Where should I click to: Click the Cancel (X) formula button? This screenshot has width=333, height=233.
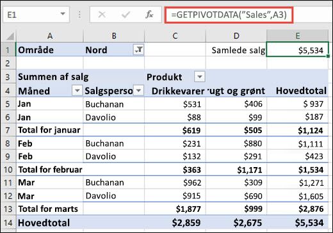[102, 15]
